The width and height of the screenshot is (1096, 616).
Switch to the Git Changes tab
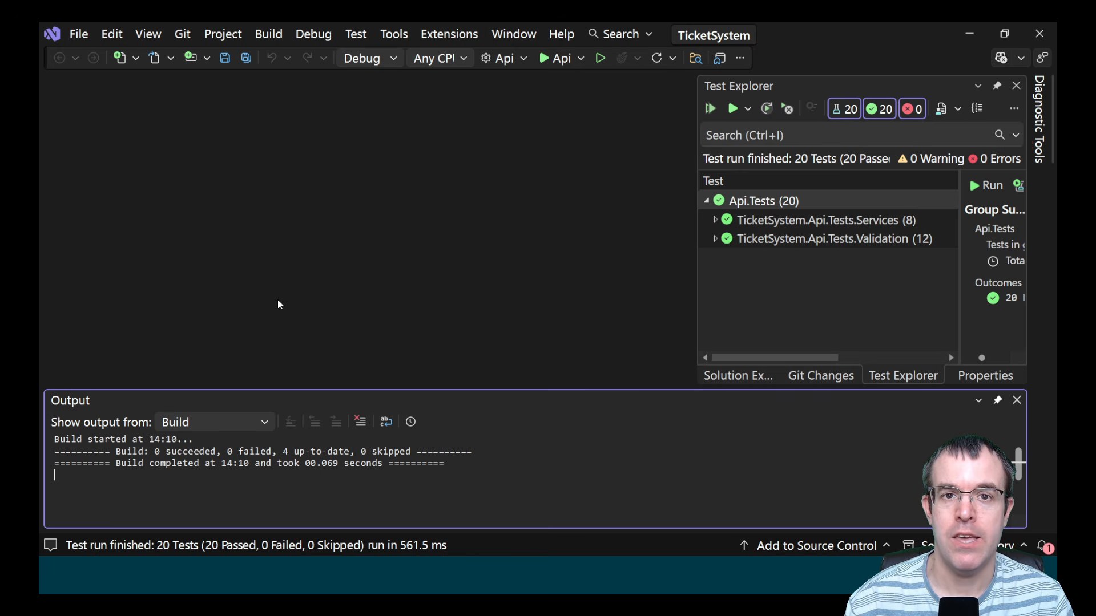coord(820,375)
